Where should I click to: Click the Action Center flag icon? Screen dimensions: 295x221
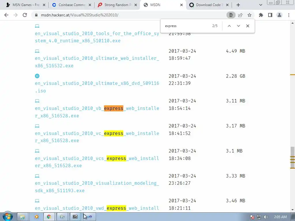pos(252,217)
